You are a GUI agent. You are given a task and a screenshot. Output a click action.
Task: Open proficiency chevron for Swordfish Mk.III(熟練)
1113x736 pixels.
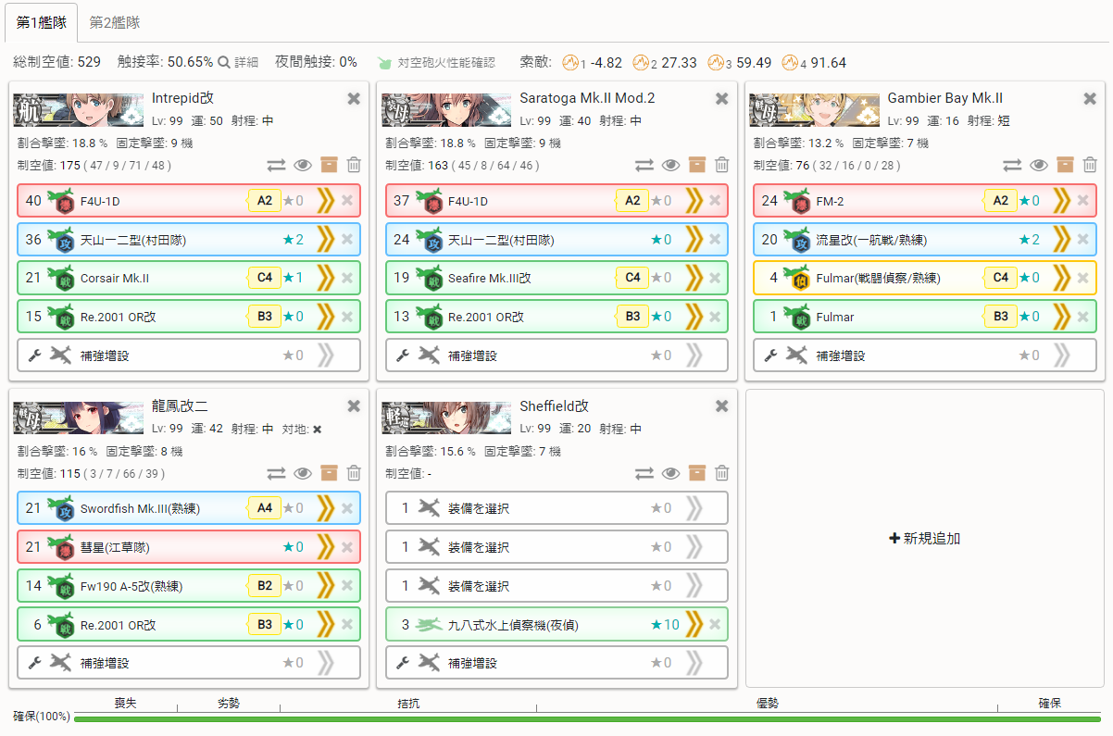pyautogui.click(x=325, y=508)
